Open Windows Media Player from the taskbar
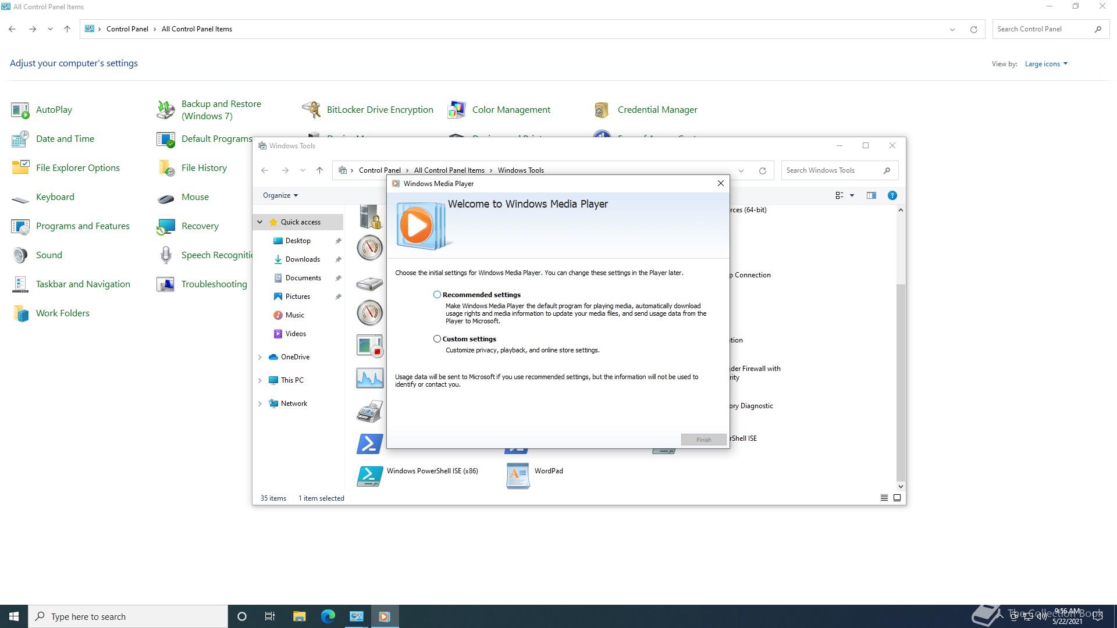 point(385,616)
